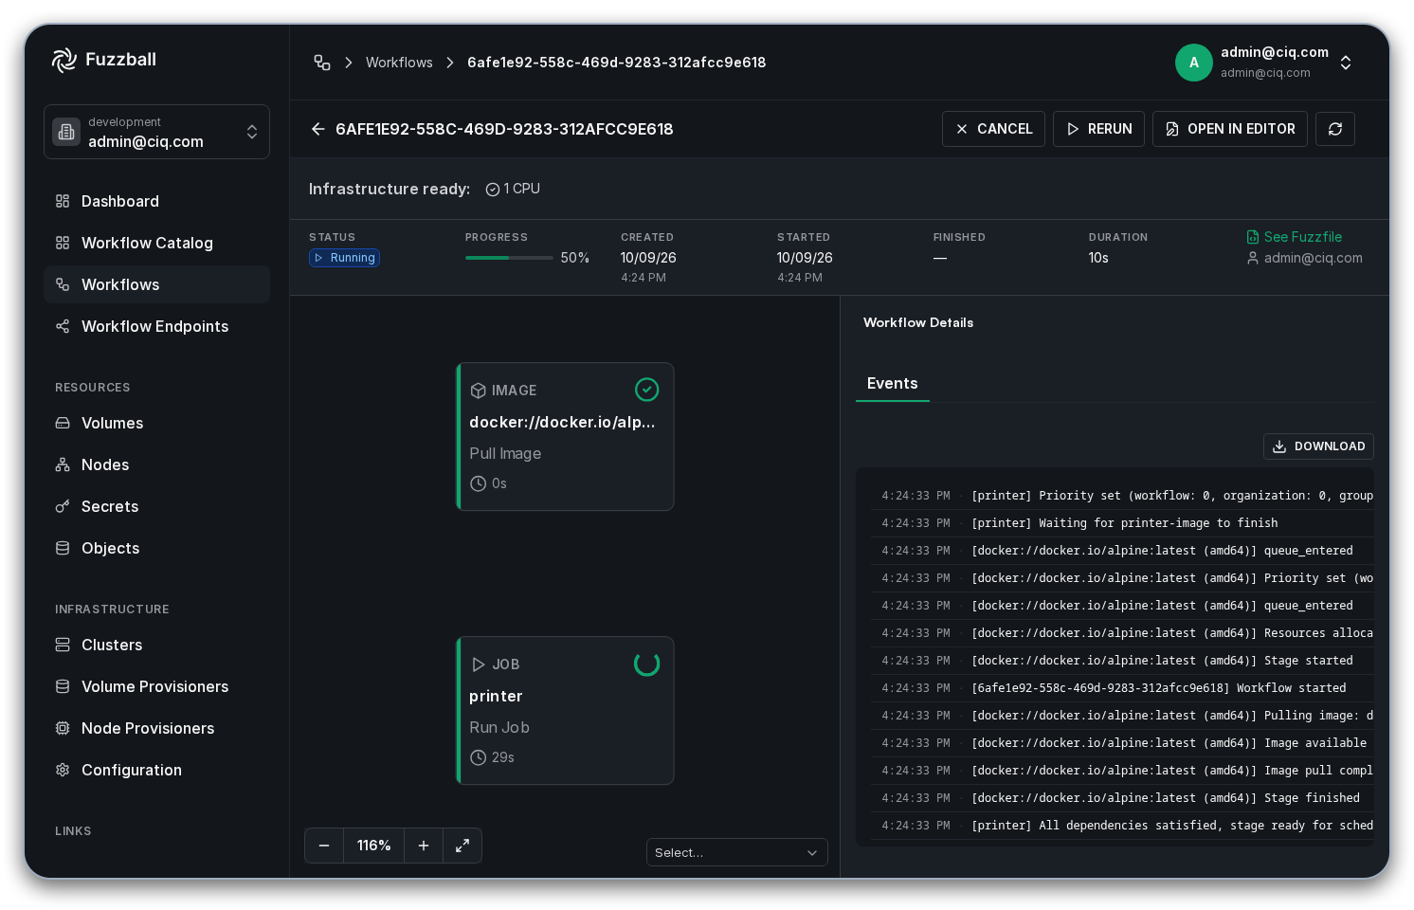Click the Running status badge

[x=345, y=258]
